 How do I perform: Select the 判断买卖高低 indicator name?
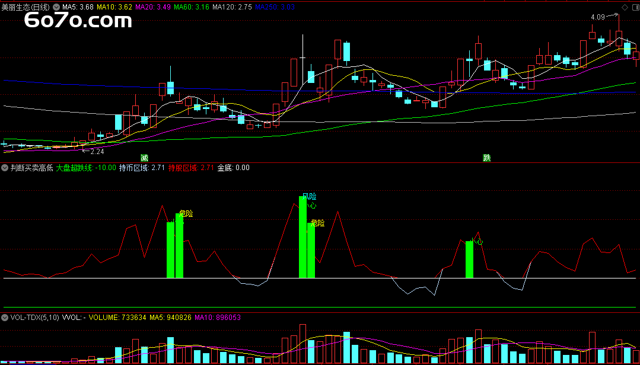[31, 168]
